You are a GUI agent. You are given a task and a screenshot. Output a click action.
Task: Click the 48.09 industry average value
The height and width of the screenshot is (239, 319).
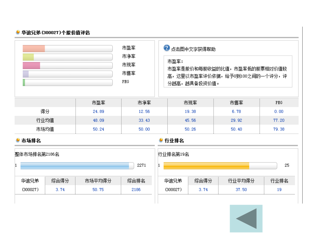pos(99,120)
